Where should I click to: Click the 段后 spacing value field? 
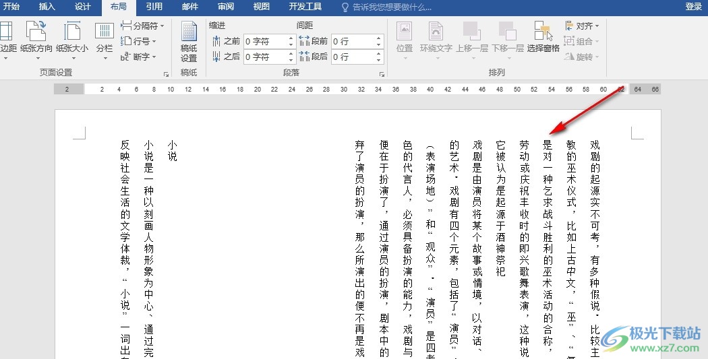coord(353,57)
